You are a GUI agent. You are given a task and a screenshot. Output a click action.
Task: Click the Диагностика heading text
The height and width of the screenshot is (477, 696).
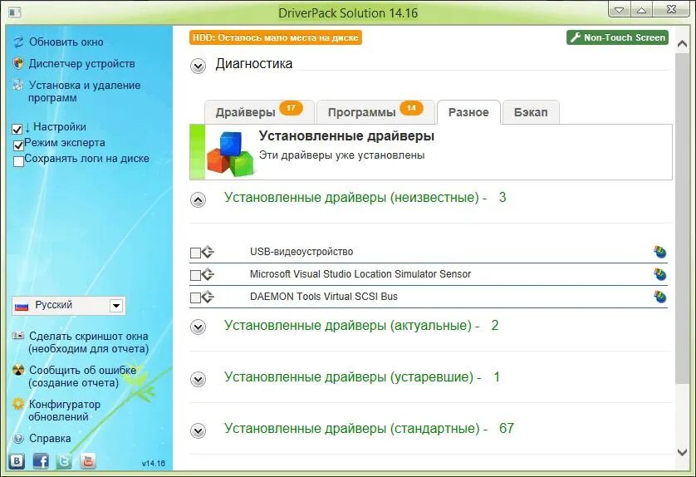[x=254, y=63]
